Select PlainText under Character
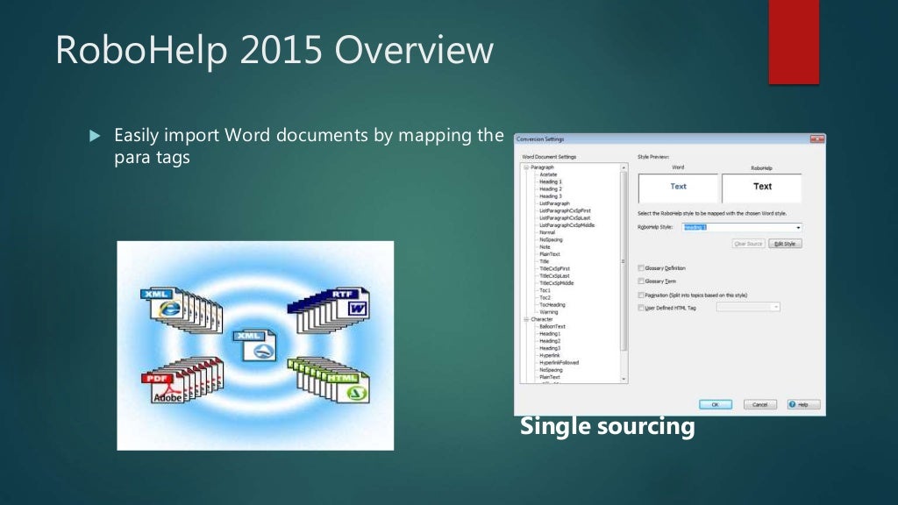Viewport: 898px width, 505px height. [549, 377]
